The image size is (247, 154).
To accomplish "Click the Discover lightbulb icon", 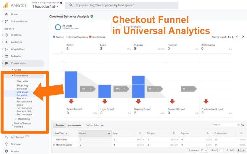I will coord(6,144).
